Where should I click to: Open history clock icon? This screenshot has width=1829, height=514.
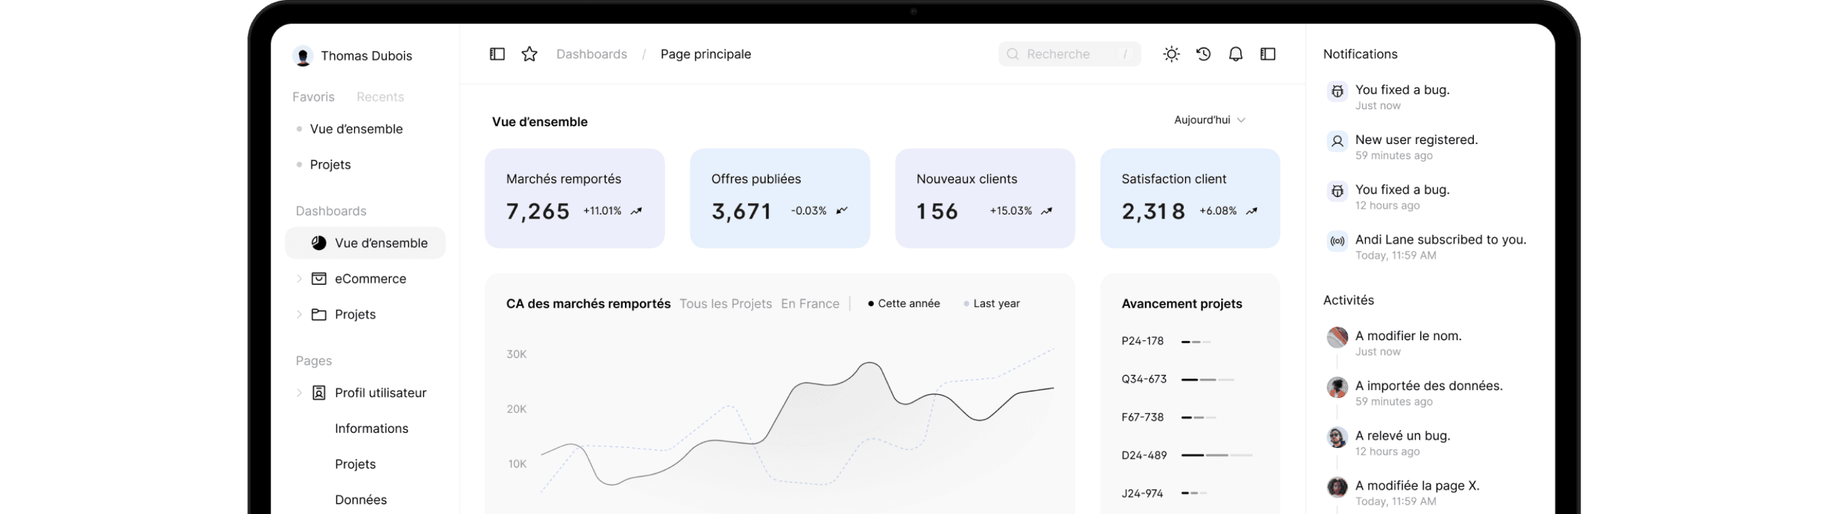pos(1203,54)
